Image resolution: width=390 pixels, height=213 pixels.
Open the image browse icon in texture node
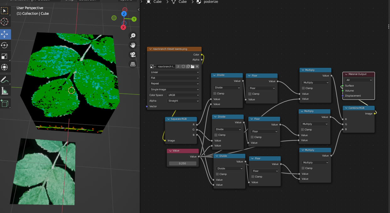153,67
